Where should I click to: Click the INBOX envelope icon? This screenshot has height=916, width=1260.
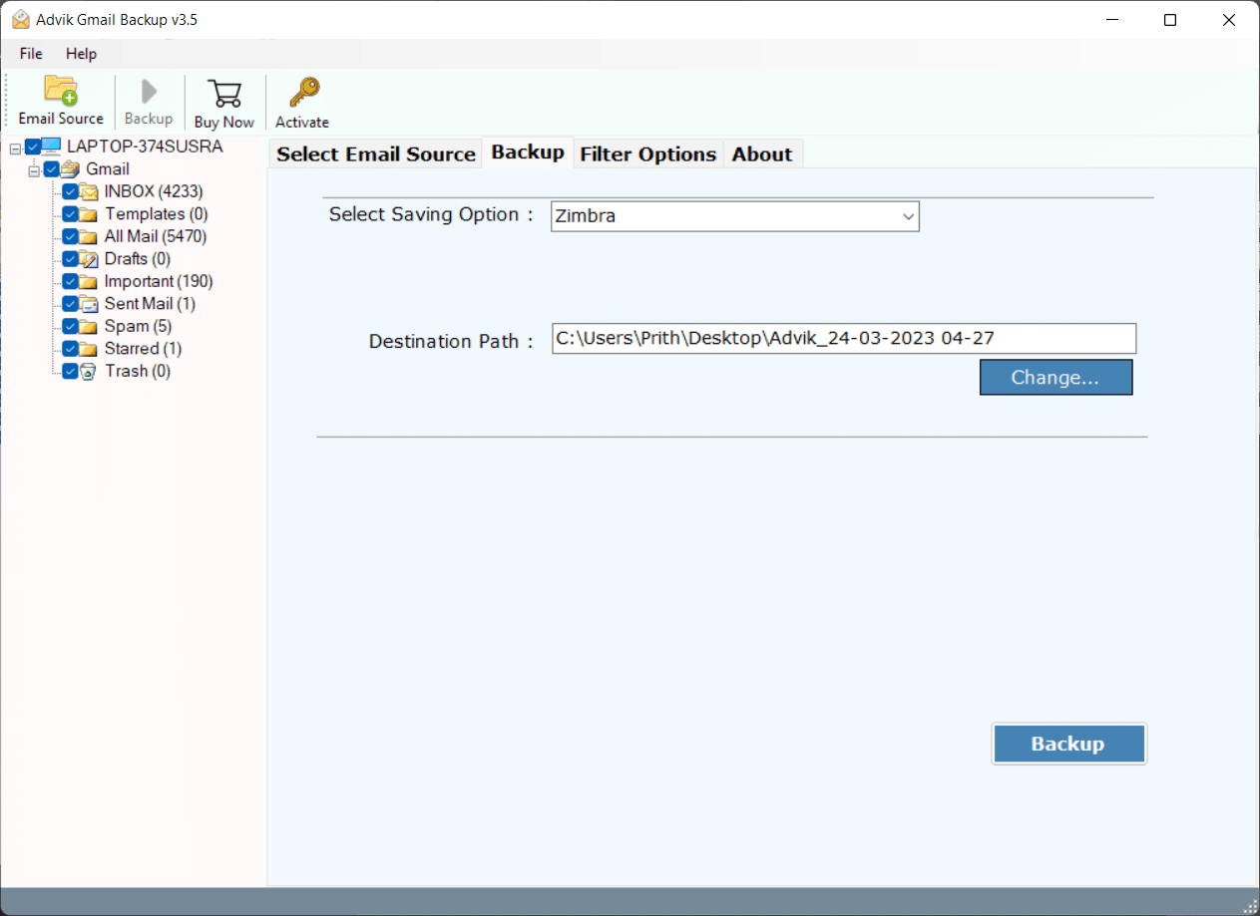pyautogui.click(x=89, y=191)
